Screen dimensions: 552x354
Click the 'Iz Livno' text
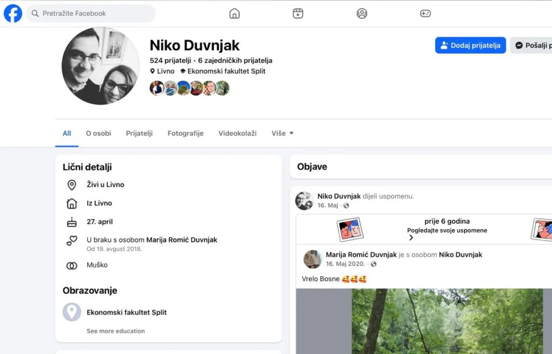(99, 203)
